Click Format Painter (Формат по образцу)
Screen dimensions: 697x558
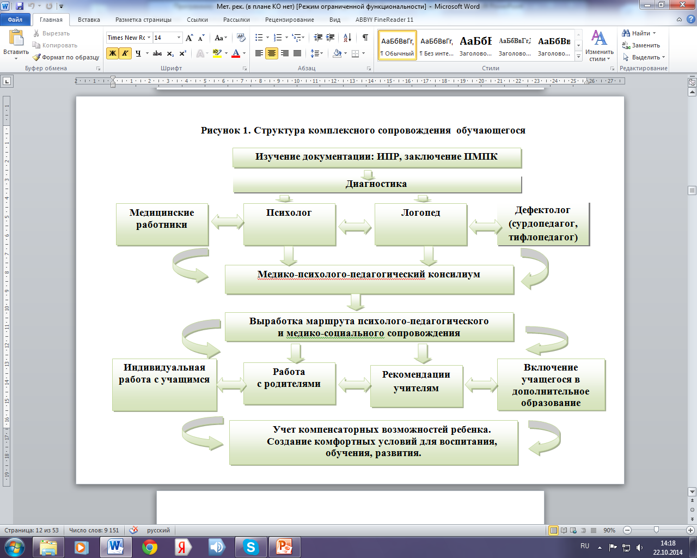(x=66, y=57)
